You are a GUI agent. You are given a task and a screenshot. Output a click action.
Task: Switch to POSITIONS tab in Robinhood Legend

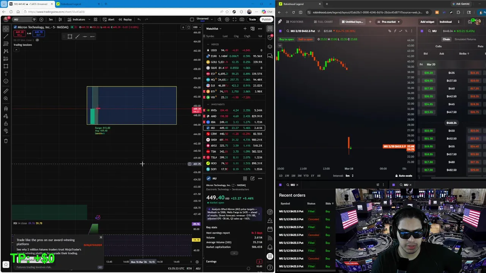pyautogui.click(x=295, y=22)
